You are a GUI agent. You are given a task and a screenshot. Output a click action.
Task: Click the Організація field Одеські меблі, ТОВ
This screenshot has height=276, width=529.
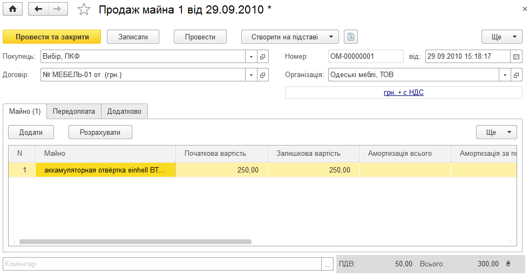(413, 75)
